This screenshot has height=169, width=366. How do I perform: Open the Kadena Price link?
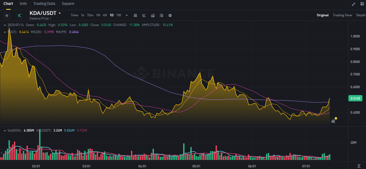(x=39, y=18)
